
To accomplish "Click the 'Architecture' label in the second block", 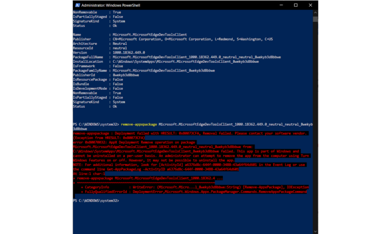I will point(85,43).
